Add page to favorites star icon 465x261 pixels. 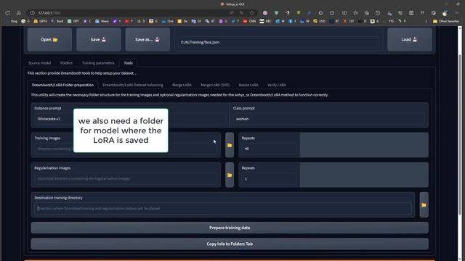point(252,13)
